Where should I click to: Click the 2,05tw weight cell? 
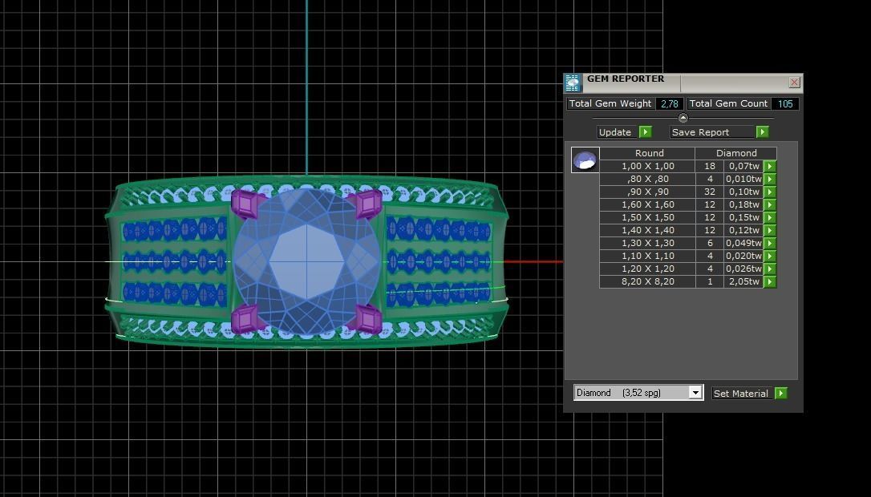[743, 281]
